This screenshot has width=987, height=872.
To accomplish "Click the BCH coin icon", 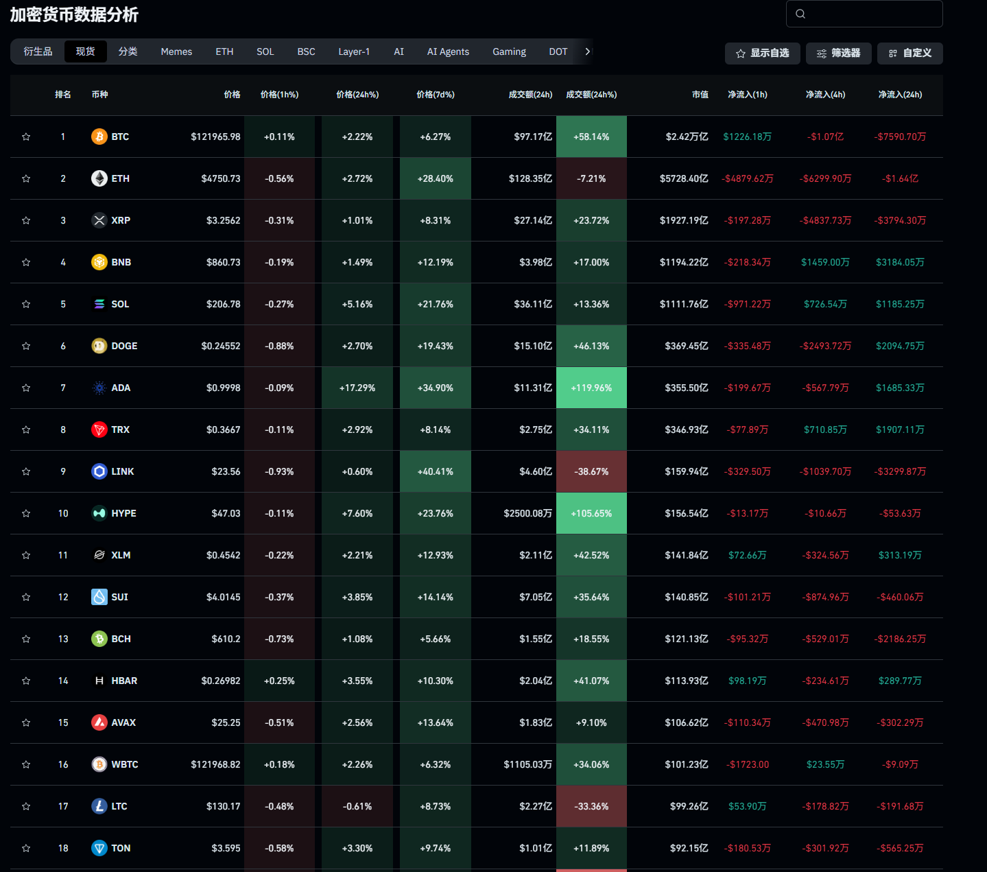I will (99, 639).
